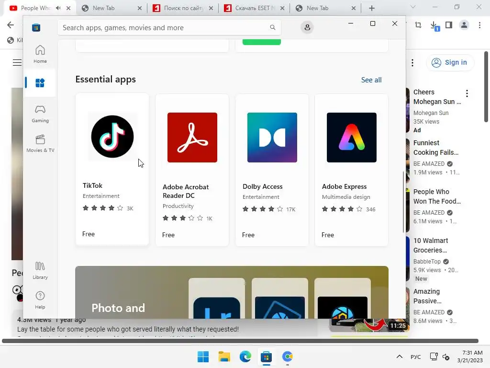Open Windows Start menu

pos(203,356)
